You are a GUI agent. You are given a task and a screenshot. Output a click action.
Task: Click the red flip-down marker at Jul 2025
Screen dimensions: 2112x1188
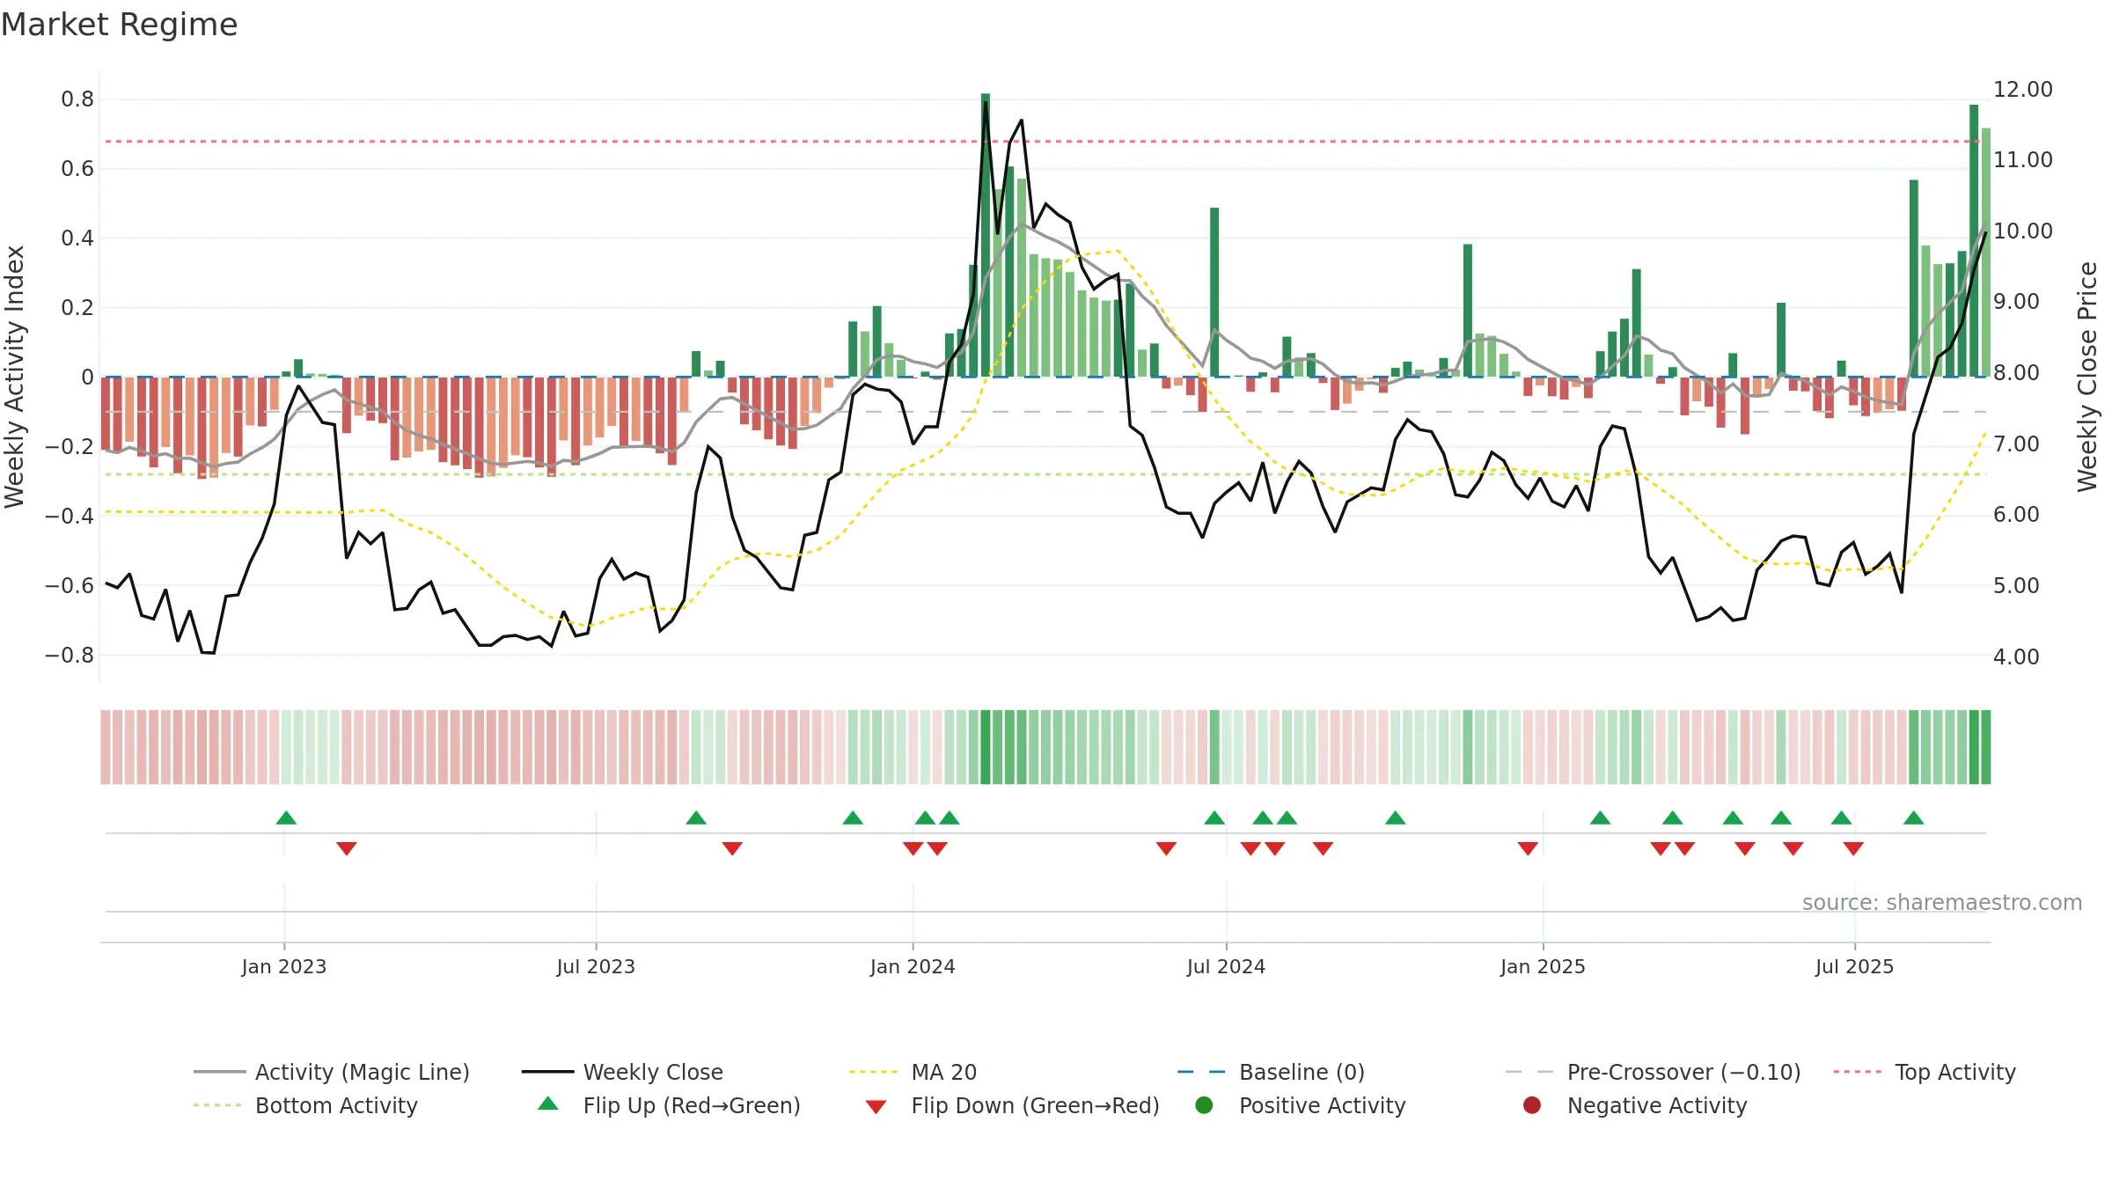tap(1853, 848)
